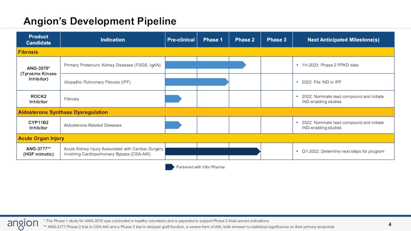
Task: Click the page number 4
Action: (390, 224)
